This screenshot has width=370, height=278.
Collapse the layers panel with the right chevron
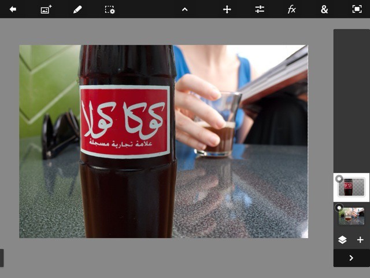pyautogui.click(x=351, y=258)
